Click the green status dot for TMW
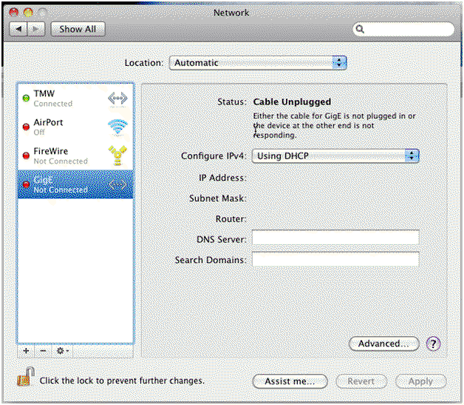The height and width of the screenshot is (405, 464). click(x=26, y=98)
